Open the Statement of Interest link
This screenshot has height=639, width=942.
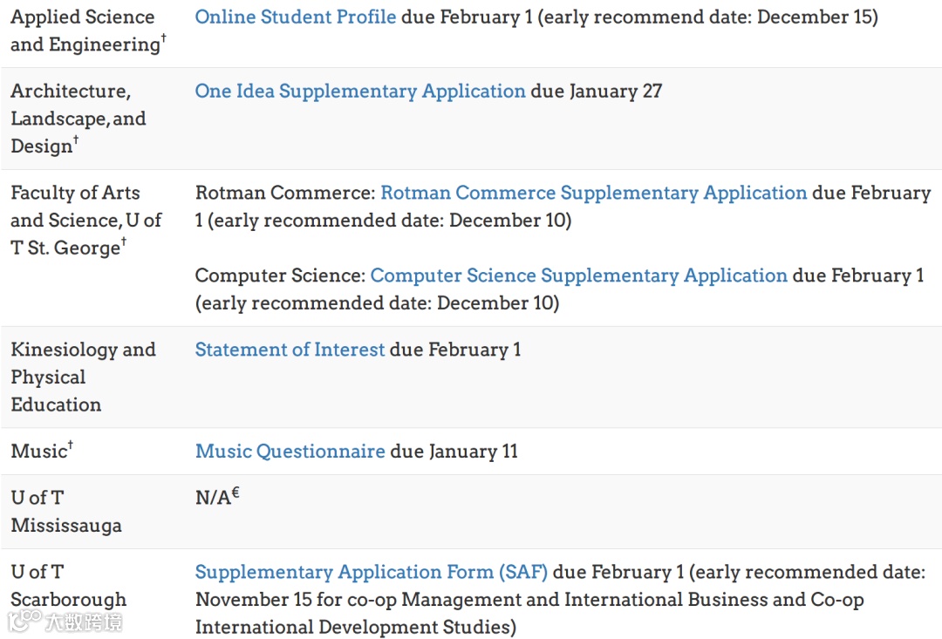click(x=290, y=350)
